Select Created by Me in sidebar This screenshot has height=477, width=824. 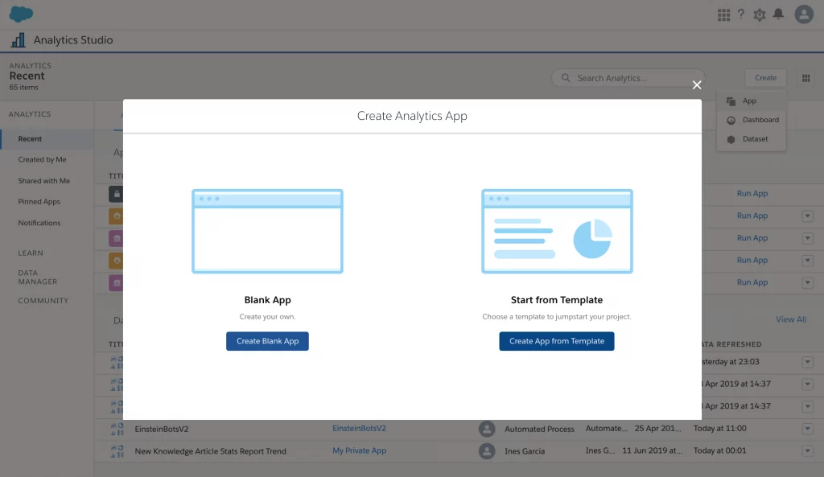[42, 159]
